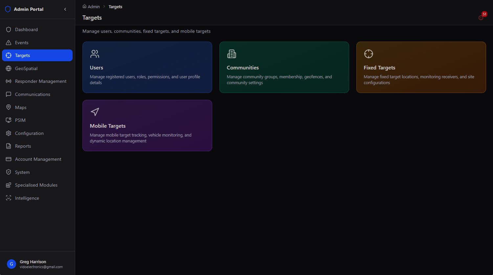
Task: Click the Users card people icon
Action: 95,54
